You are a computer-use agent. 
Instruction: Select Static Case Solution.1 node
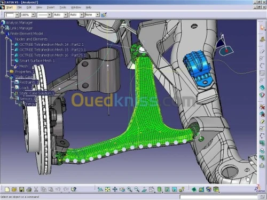37,93
